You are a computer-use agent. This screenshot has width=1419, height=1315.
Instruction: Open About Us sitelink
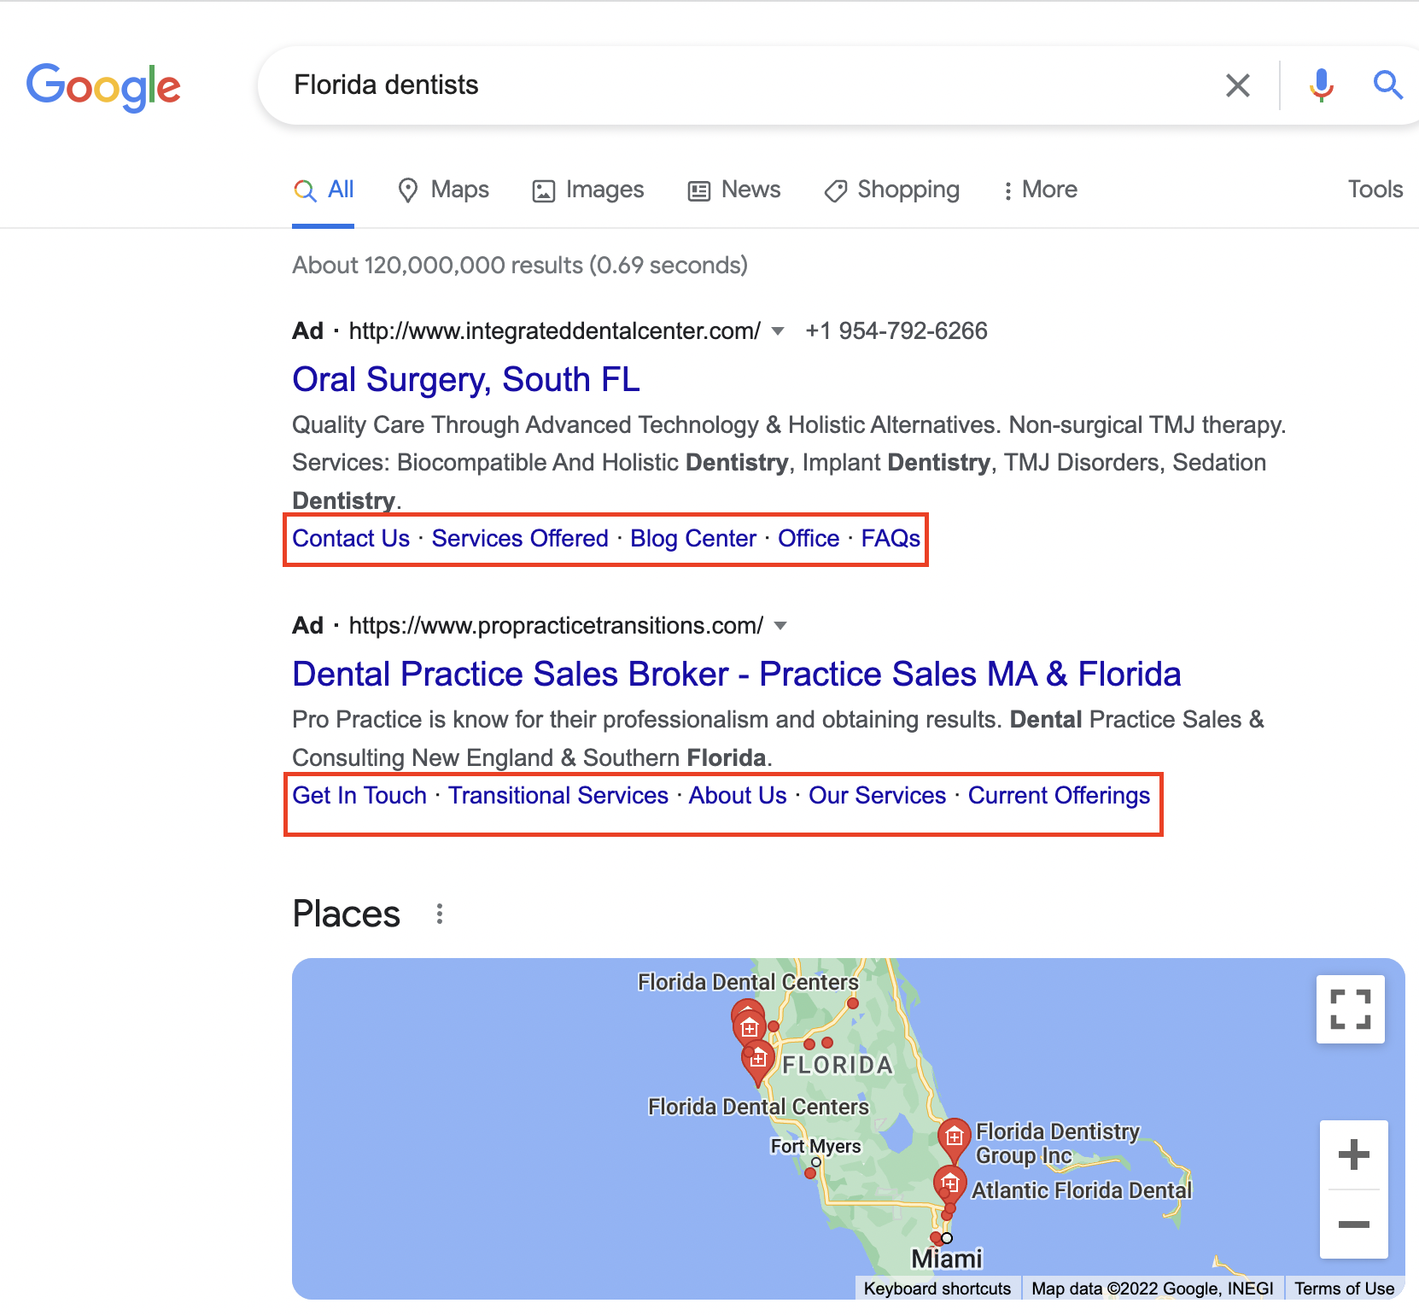[738, 796]
